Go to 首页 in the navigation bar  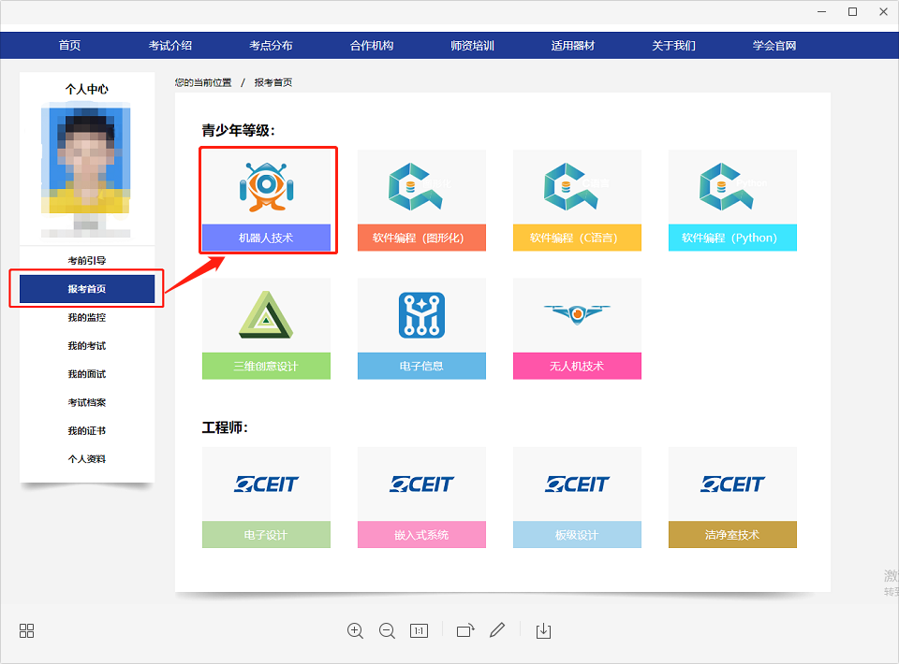click(x=69, y=45)
